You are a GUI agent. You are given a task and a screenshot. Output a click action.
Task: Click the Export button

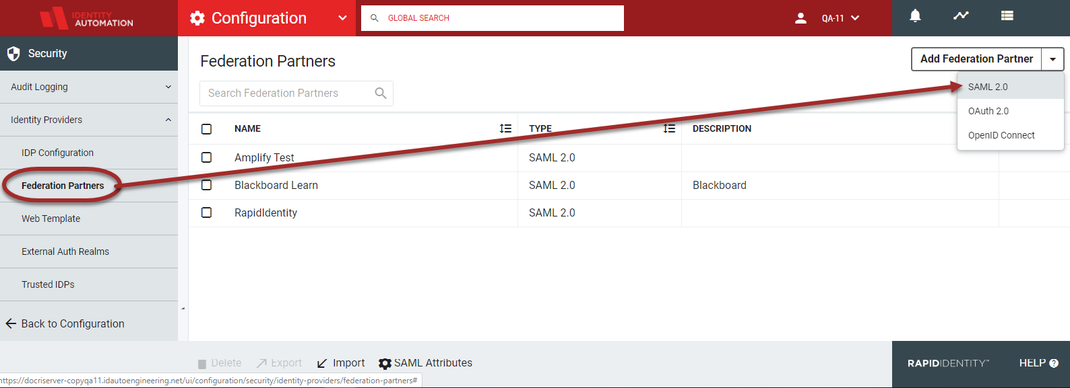tap(279, 363)
